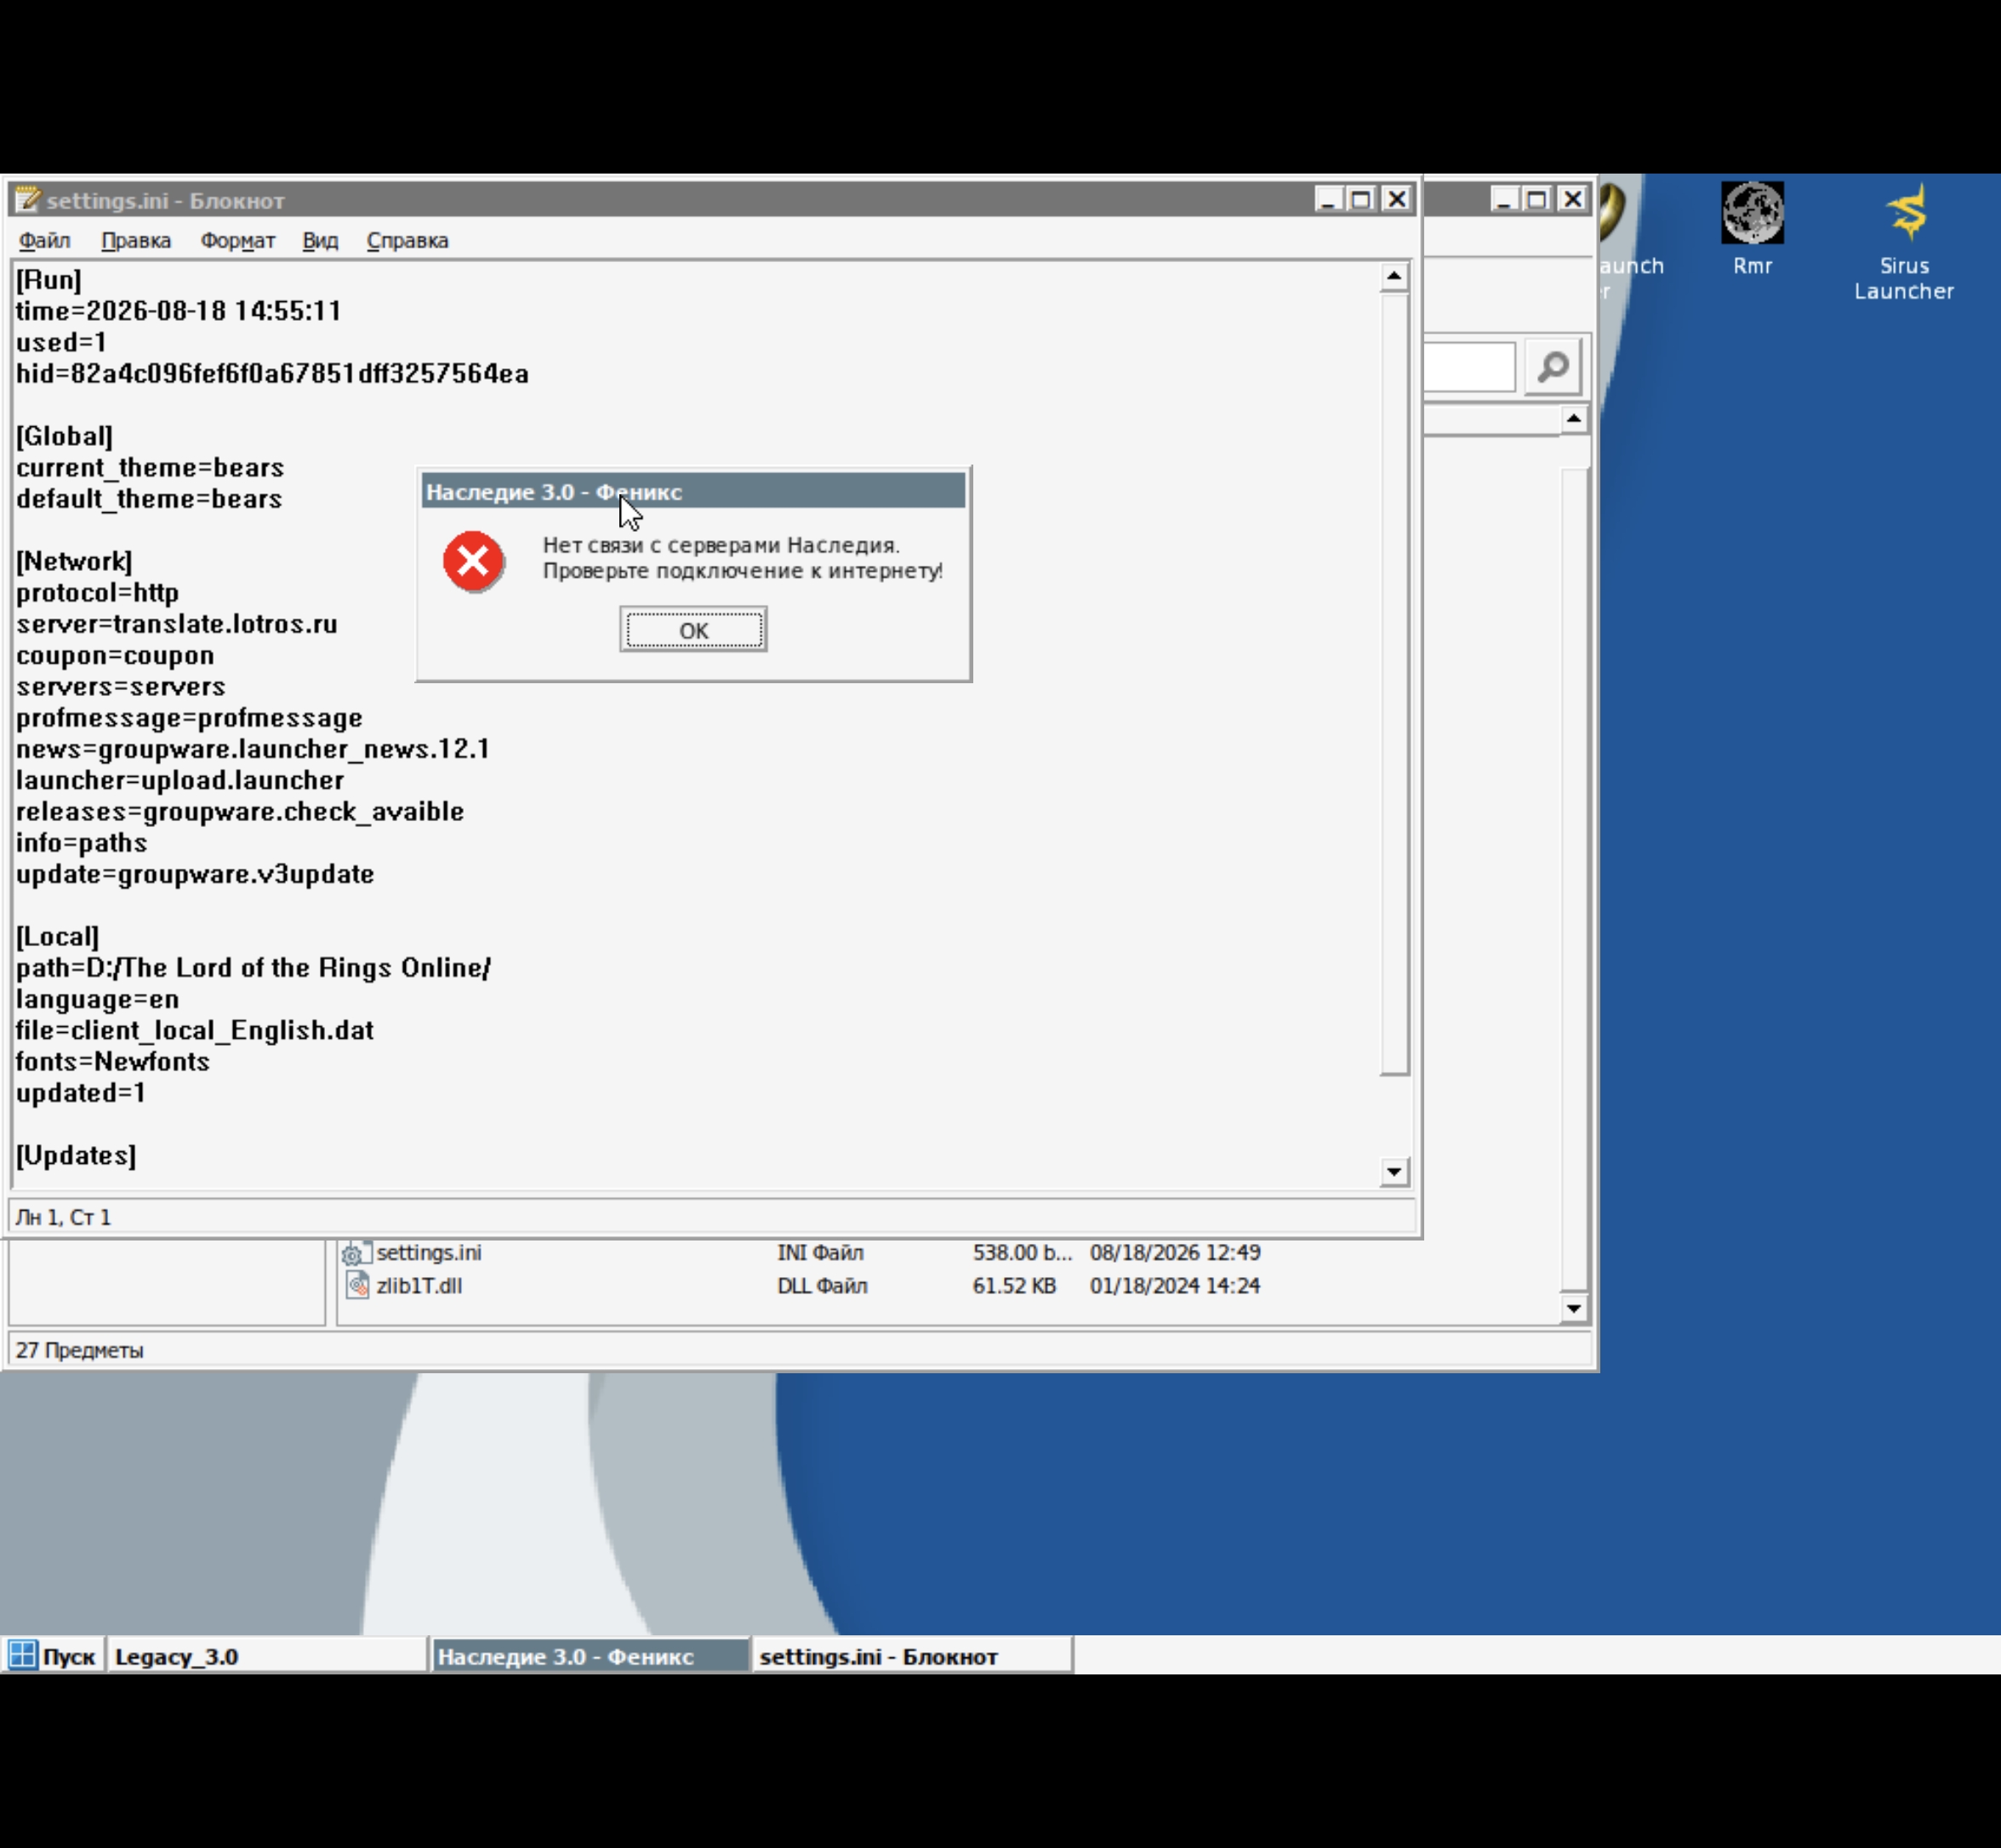
Task: Open the Файл menu in Notepad
Action: (x=44, y=240)
